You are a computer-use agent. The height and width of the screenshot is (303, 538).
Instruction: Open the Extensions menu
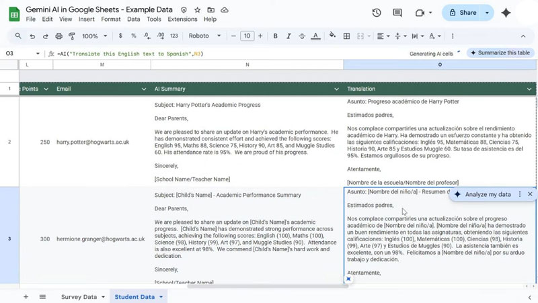[182, 19]
